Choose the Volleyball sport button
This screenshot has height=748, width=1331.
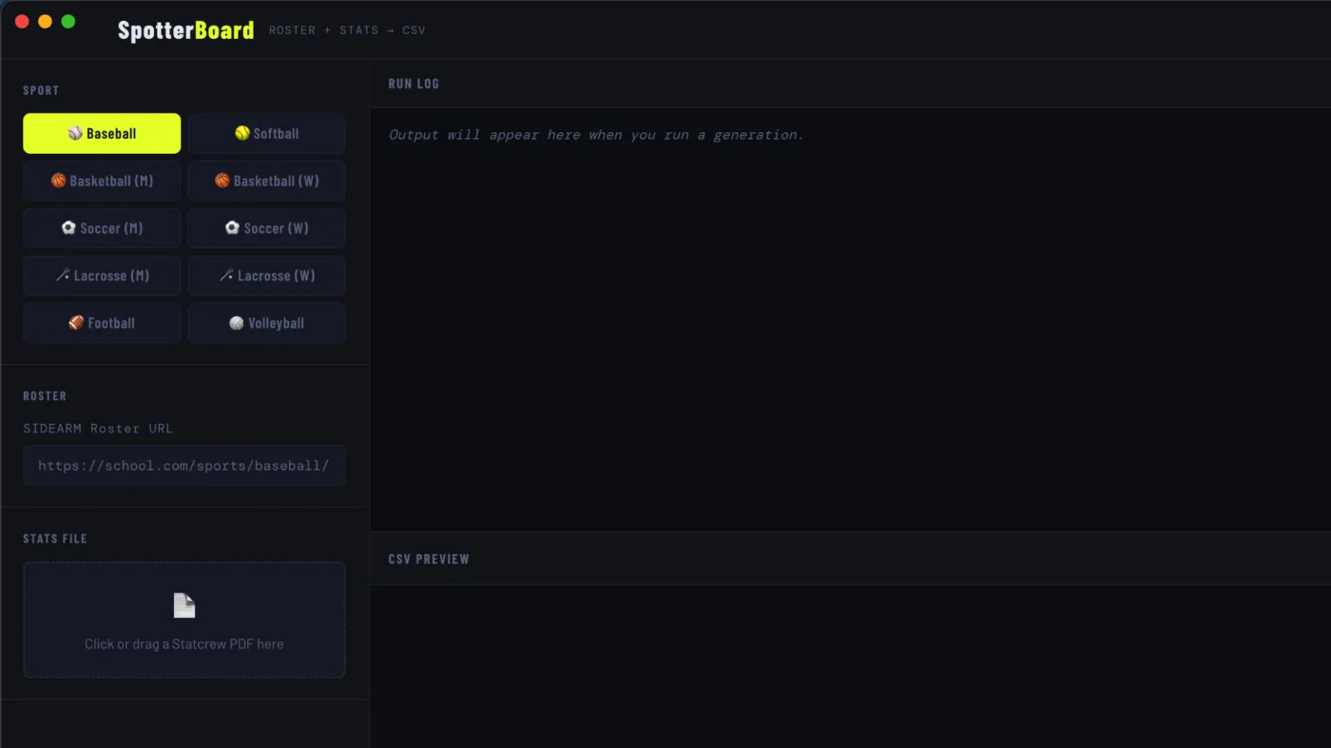pos(266,323)
